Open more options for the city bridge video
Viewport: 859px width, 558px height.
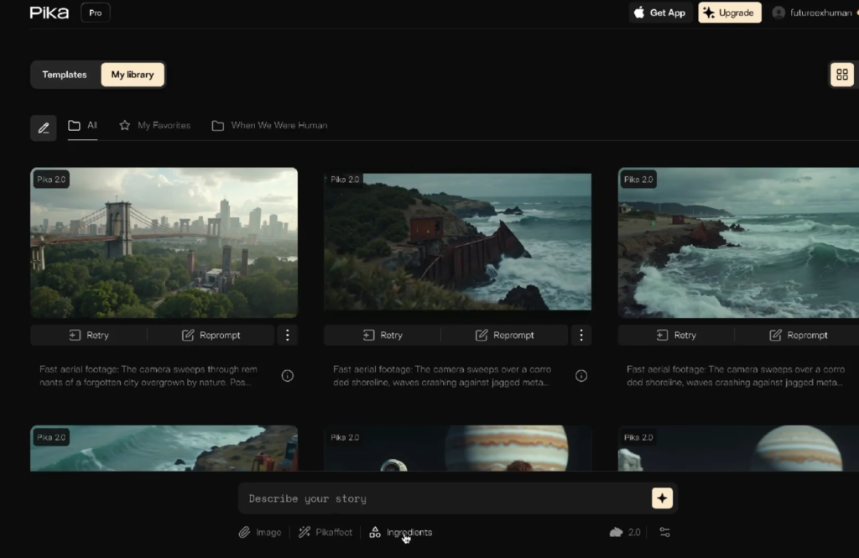pyautogui.click(x=287, y=335)
